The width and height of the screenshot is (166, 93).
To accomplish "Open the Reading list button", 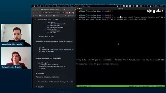I will click(x=72, y=16).
